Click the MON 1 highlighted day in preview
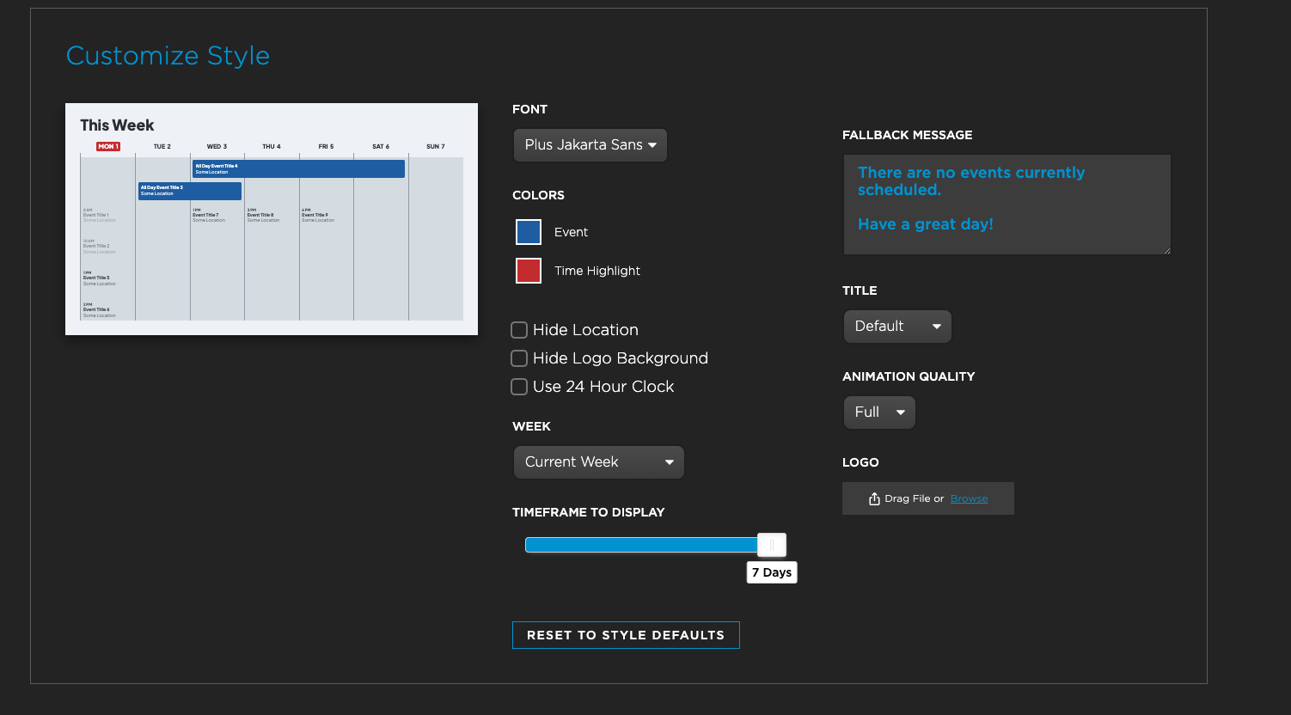This screenshot has height=715, width=1291. (x=107, y=147)
